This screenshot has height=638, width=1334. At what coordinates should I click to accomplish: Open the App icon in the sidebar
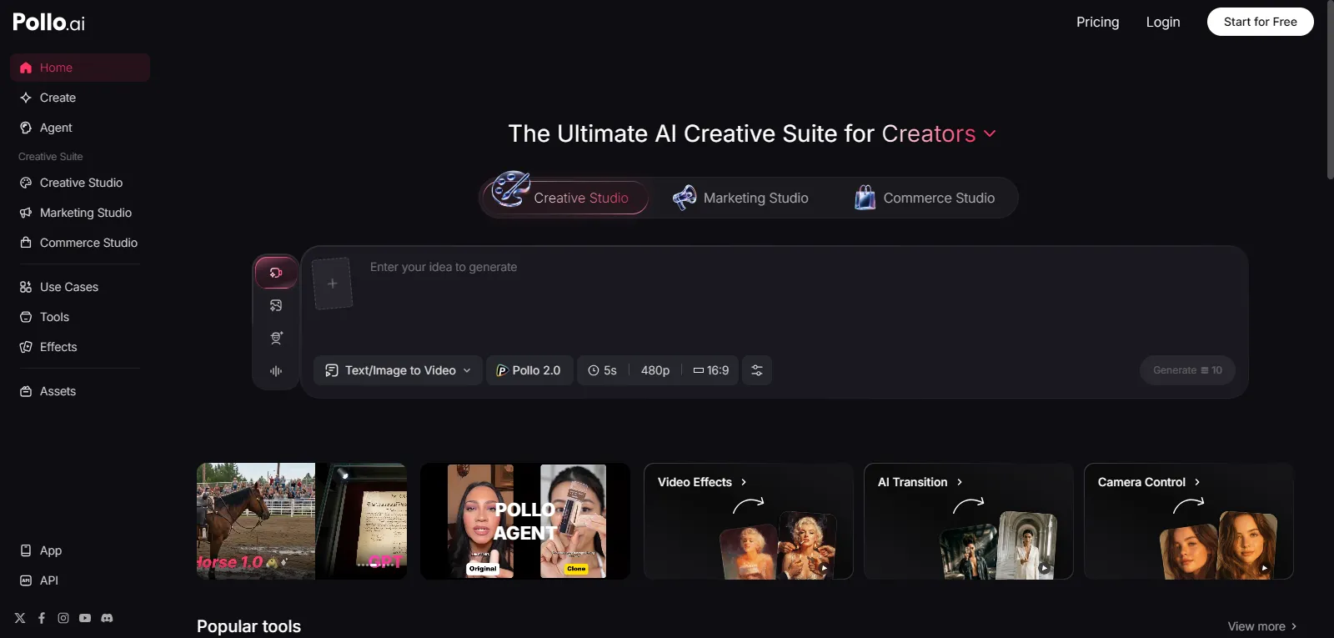(26, 550)
